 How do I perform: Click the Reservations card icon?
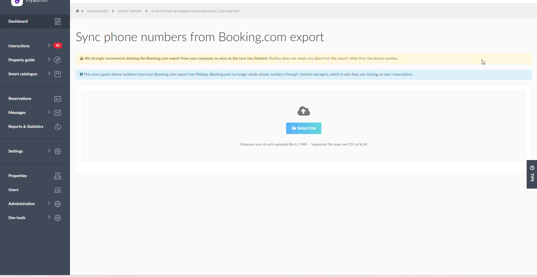[58, 99]
